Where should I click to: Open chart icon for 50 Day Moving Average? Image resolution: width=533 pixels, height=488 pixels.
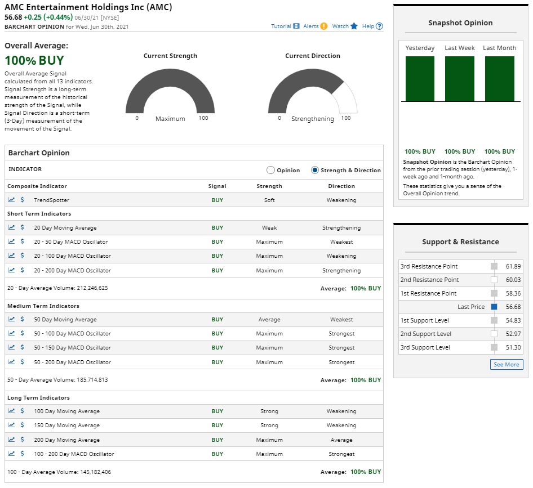12,320
